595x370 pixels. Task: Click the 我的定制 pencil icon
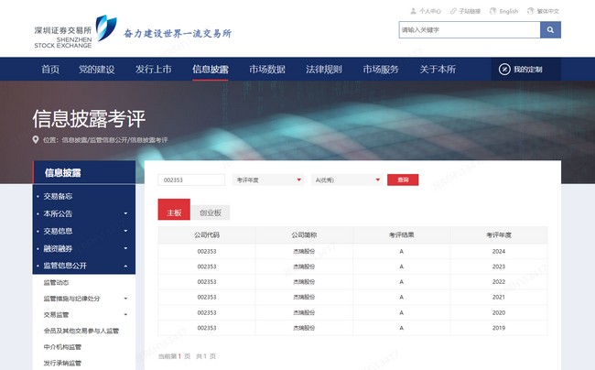point(504,70)
